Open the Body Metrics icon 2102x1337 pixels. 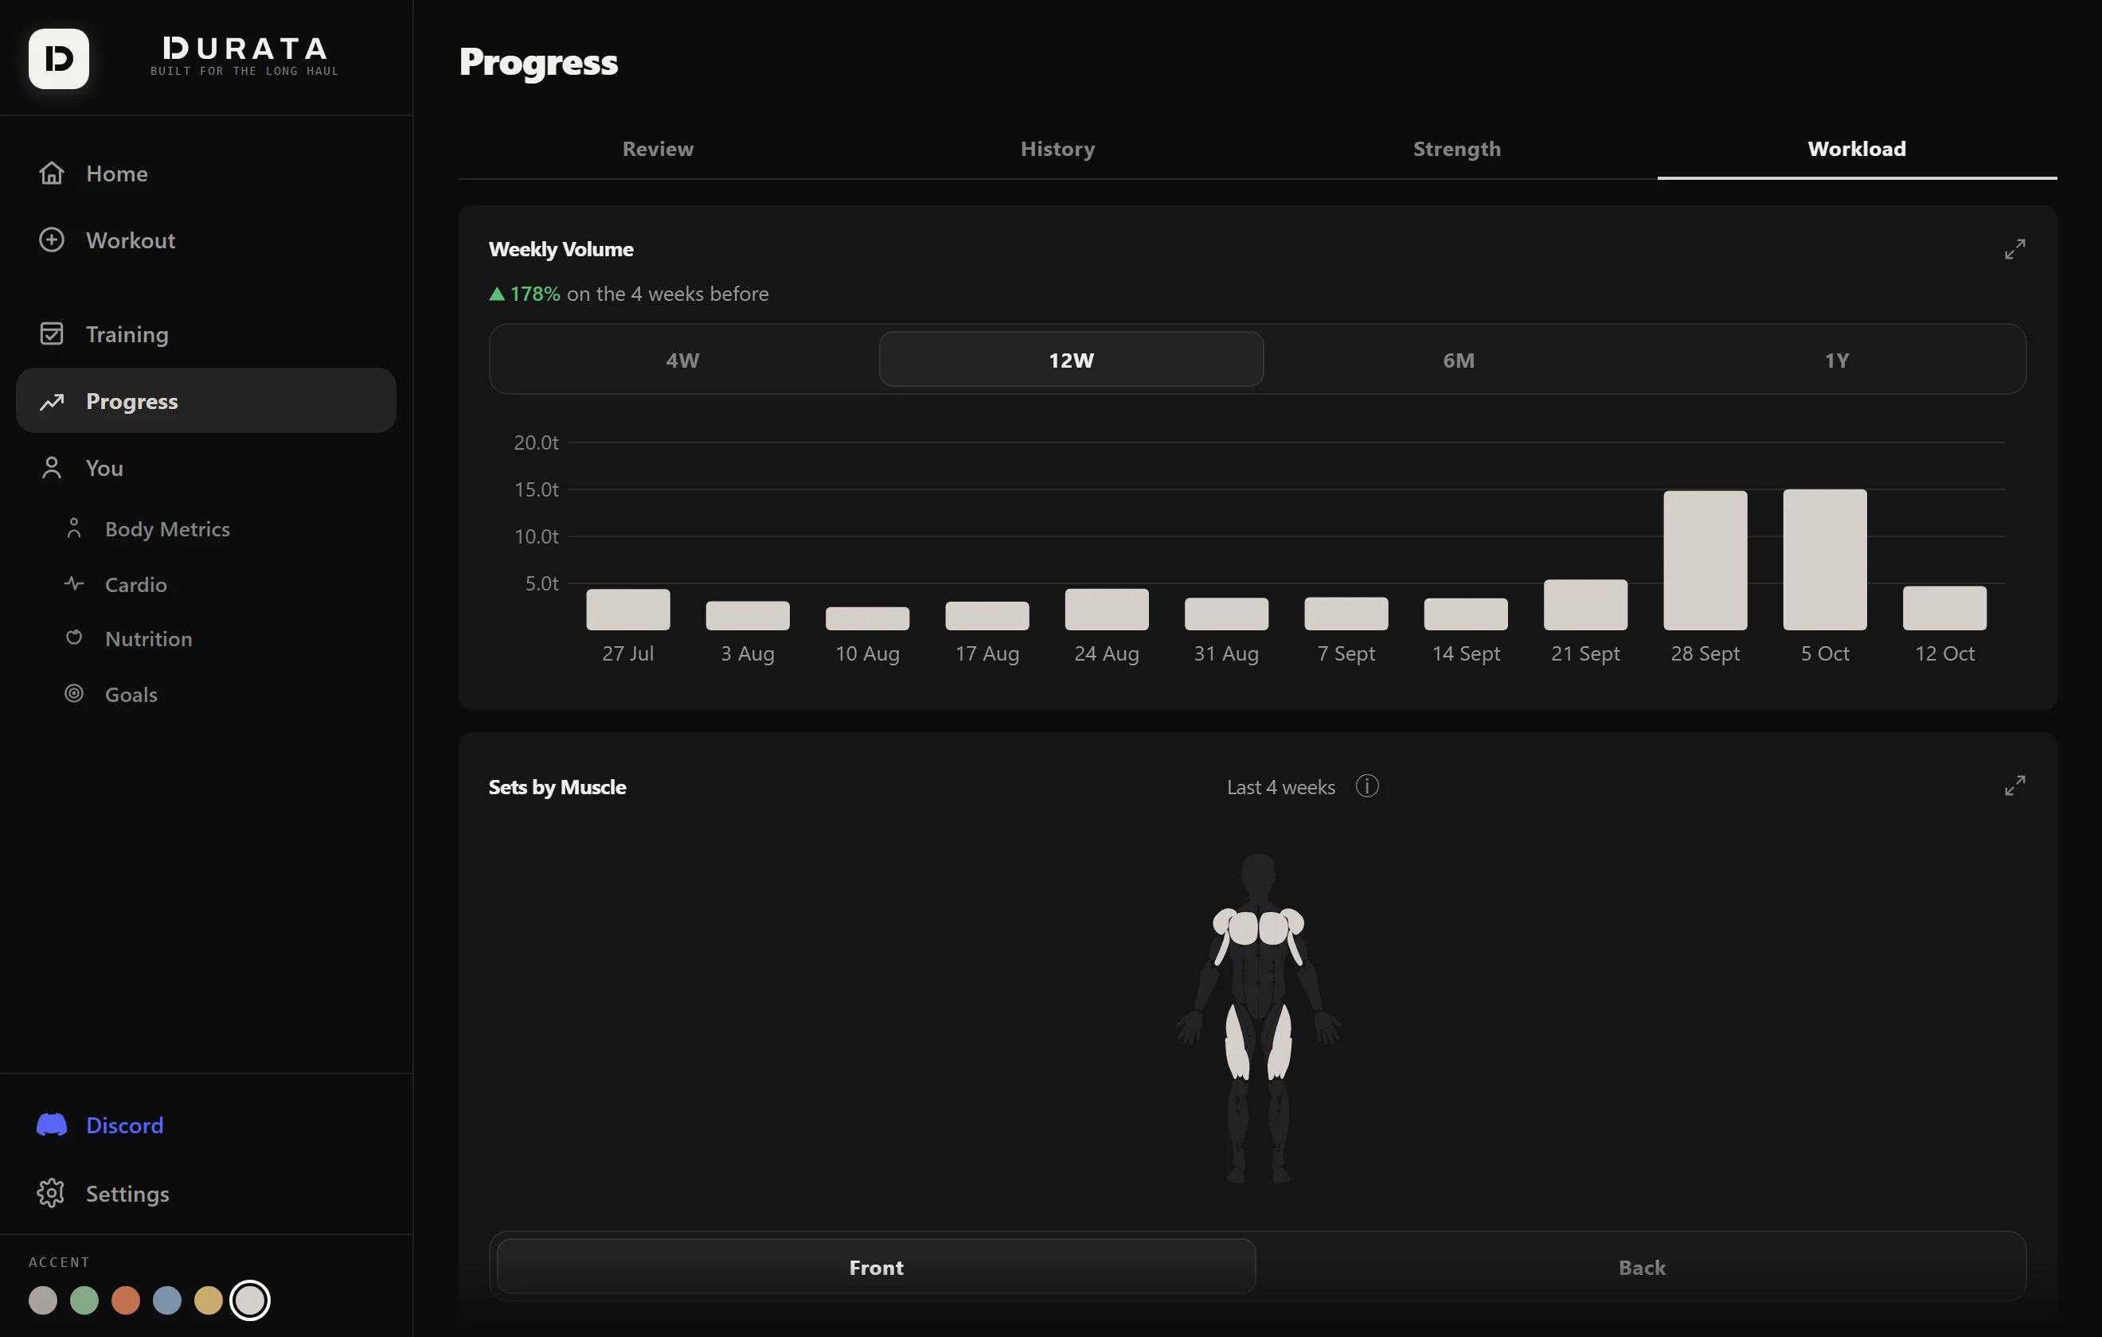74,528
